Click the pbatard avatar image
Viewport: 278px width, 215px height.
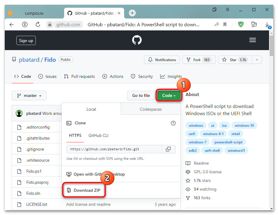(19, 113)
